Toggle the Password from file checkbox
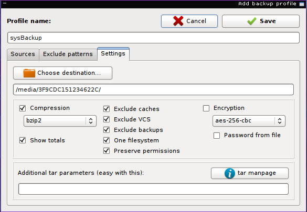This screenshot has width=307, height=212. coord(217,135)
